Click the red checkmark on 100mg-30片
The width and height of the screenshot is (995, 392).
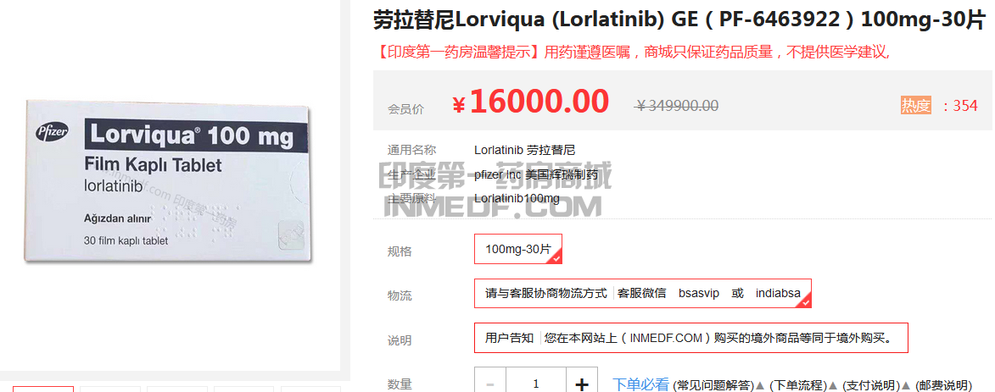pyautogui.click(x=556, y=258)
